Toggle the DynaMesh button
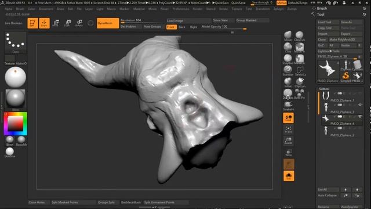Screen dimensions: 371x209 point(108,23)
